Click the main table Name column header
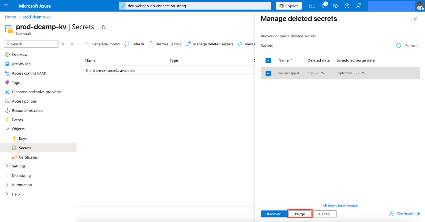This screenshot has height=222, width=425. pyautogui.click(x=90, y=60)
